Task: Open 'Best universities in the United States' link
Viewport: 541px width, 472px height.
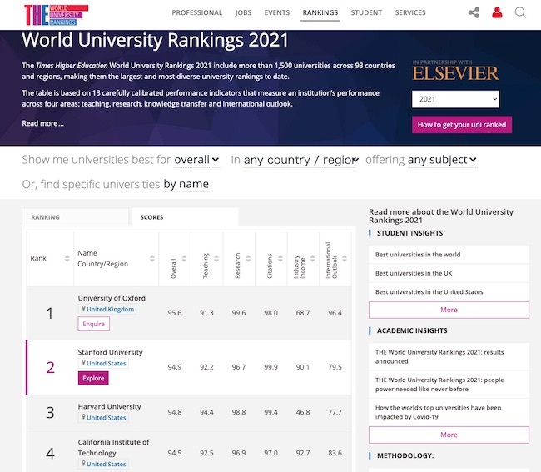Action: [429, 292]
